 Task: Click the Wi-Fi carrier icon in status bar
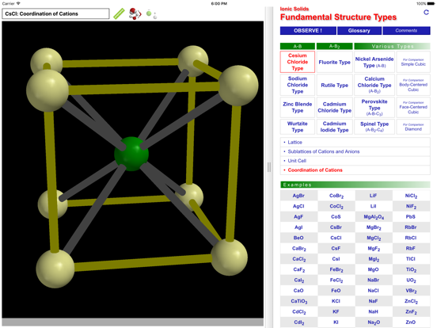point(18,4)
